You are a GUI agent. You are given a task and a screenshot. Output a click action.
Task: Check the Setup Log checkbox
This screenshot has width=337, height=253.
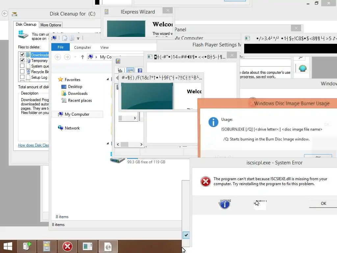(22, 77)
